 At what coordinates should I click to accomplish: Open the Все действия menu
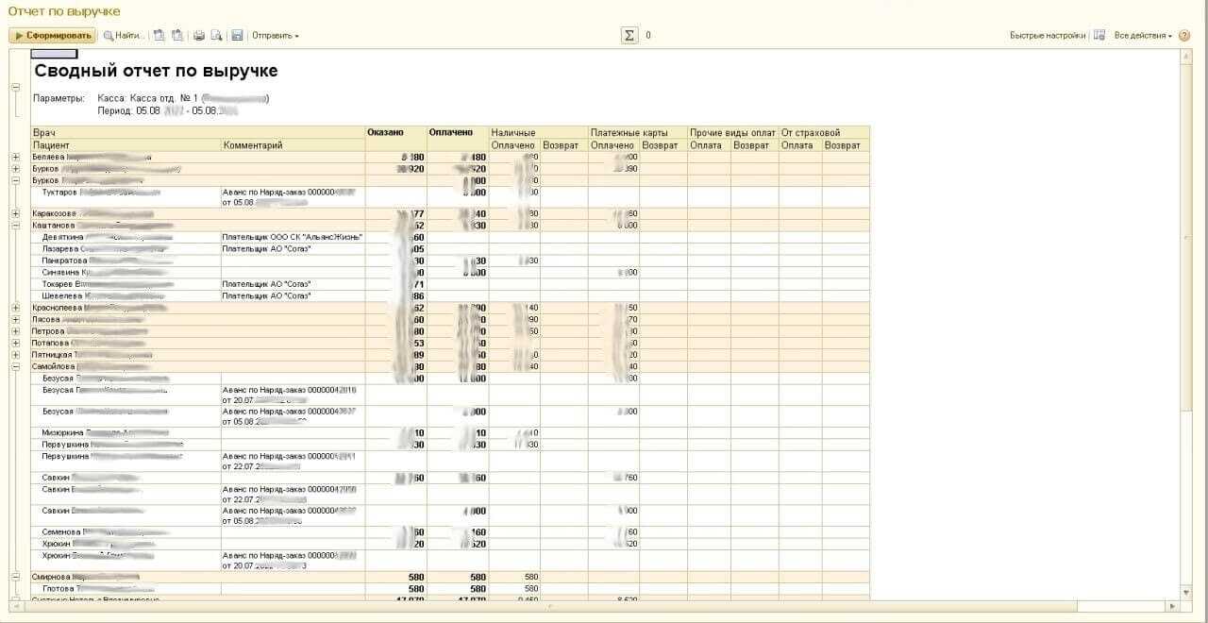pos(1142,36)
